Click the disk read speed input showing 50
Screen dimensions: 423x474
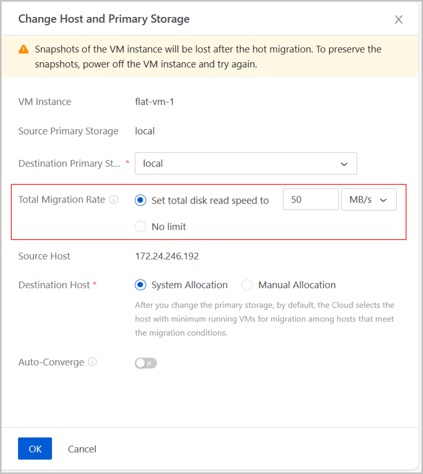click(x=310, y=200)
